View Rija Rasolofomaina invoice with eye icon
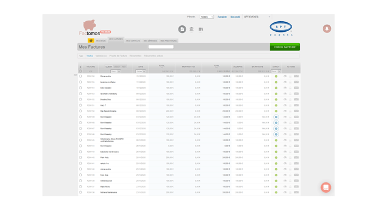 pos(285,111)
